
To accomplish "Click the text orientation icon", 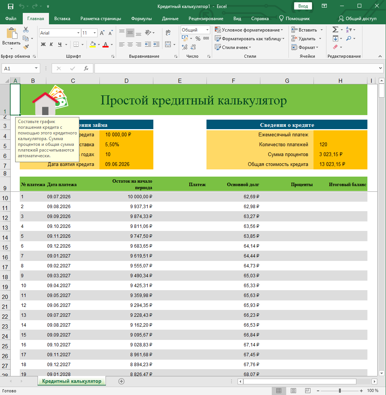I will tap(148, 33).
